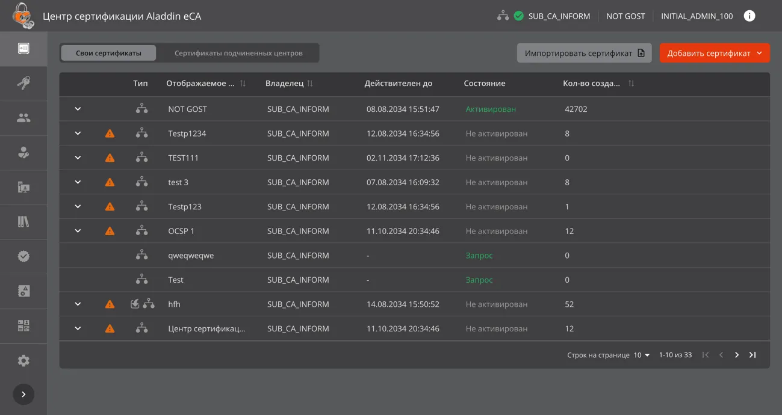This screenshot has width=782, height=415.
Task: Click the type icon of qweqweqwe row
Action: pos(141,255)
